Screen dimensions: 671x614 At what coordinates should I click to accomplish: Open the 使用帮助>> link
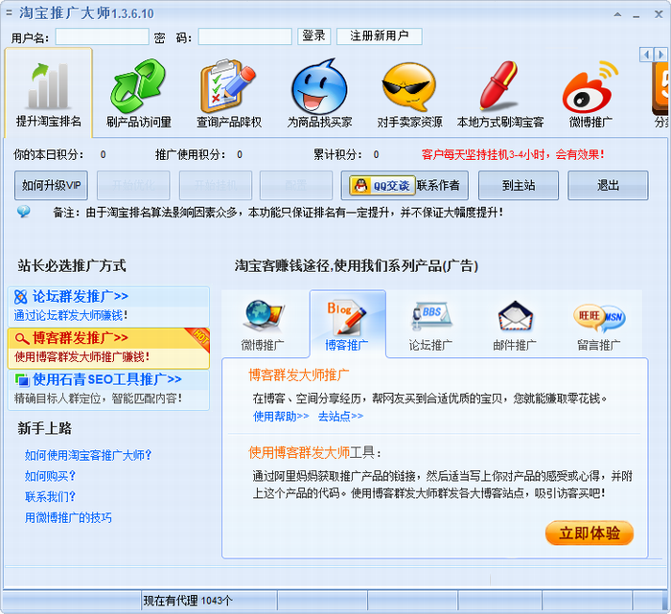tap(281, 416)
